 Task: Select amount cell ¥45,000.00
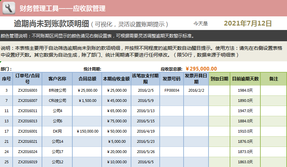coord(117,101)
